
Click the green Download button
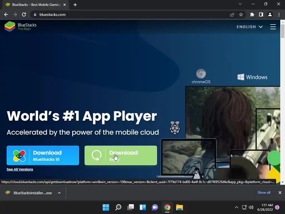click(x=121, y=155)
